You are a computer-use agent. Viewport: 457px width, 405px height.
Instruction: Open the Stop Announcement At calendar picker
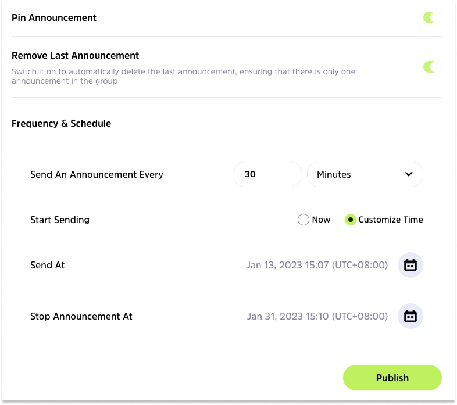[x=410, y=316]
